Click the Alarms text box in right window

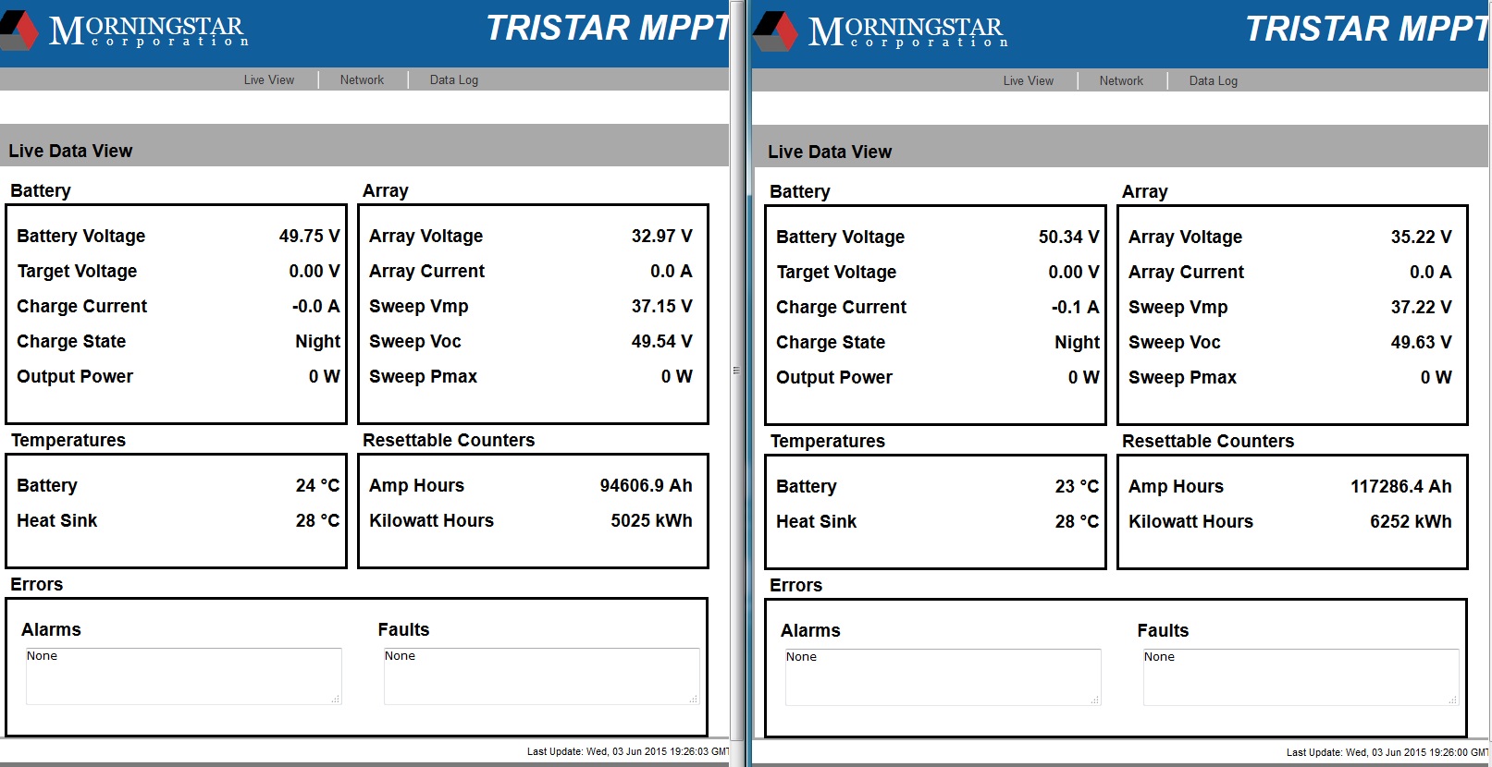pos(943,677)
